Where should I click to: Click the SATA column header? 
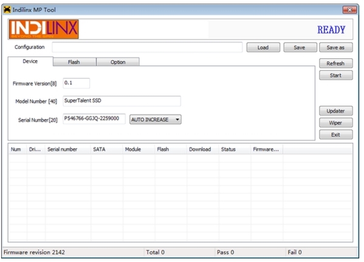pyautogui.click(x=107, y=149)
